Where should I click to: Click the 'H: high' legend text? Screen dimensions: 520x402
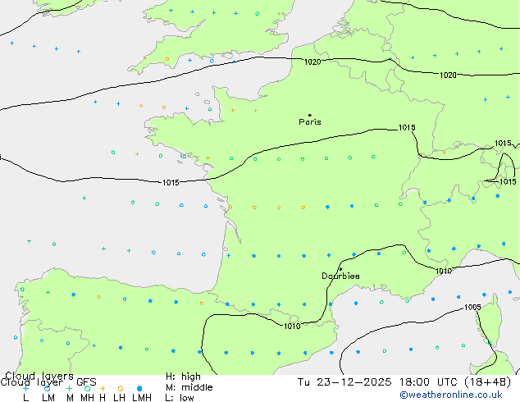183,377
